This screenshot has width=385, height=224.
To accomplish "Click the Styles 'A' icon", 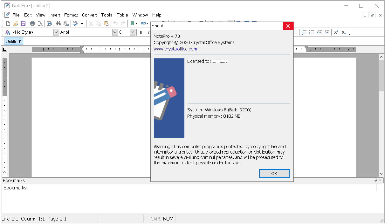I will click(8, 32).
